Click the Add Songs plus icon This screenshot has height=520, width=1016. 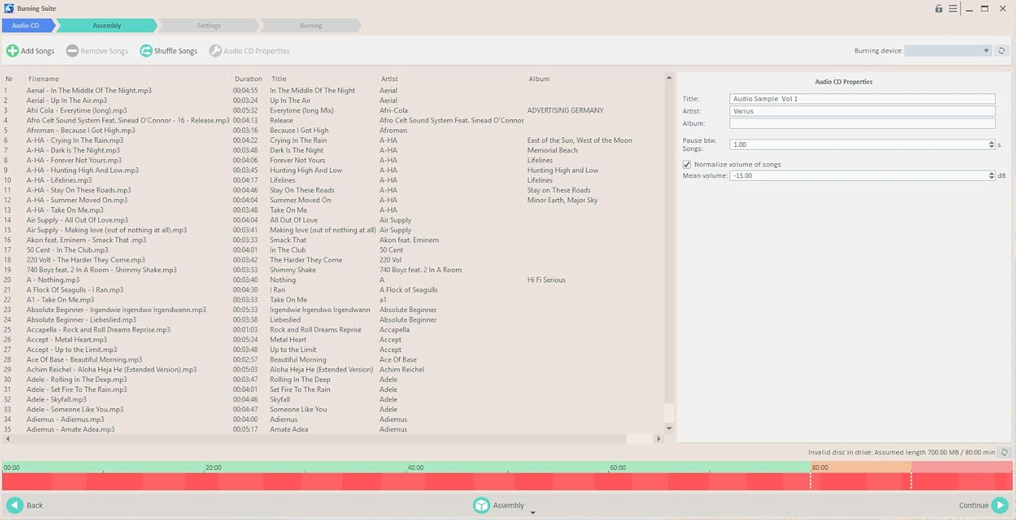pos(13,50)
